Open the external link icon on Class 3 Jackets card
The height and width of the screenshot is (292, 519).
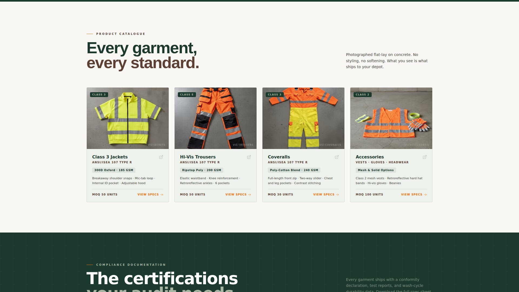pos(161,157)
